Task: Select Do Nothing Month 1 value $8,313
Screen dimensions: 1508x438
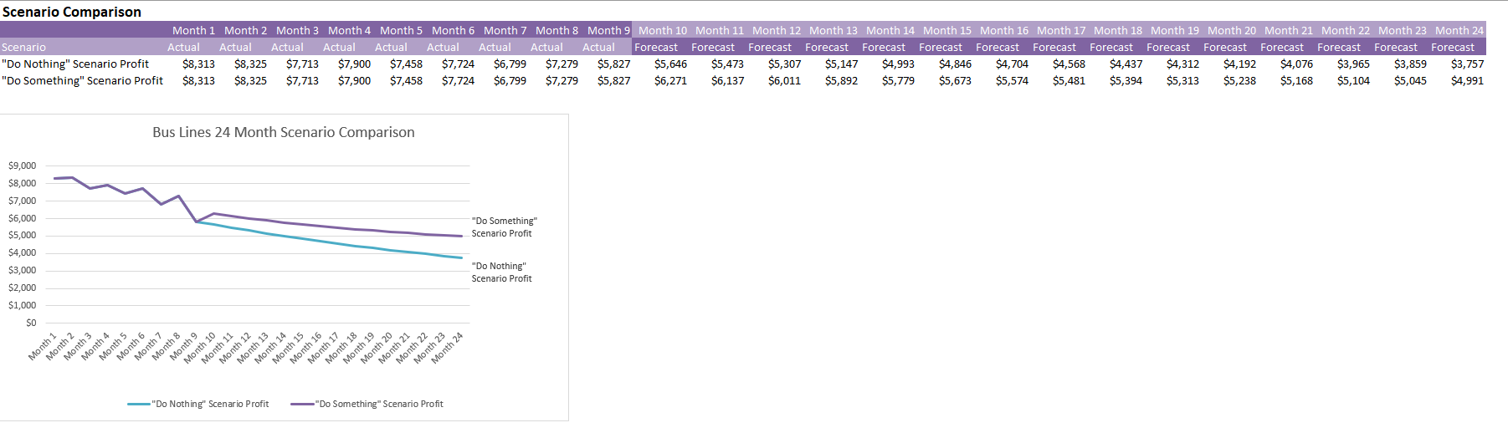Action: (198, 64)
